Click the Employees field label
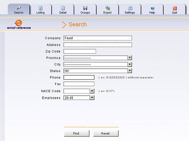The width and height of the screenshot is (189, 141). coord(51,98)
